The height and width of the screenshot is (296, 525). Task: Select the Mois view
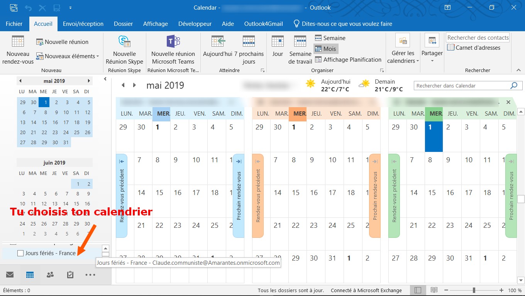pos(326,49)
